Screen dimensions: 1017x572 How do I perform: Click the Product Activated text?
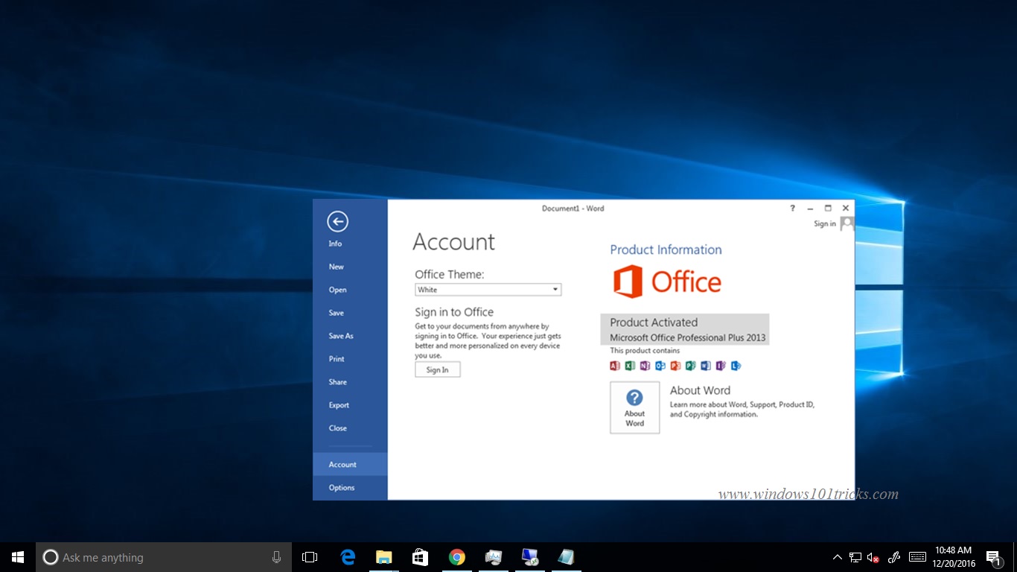coord(654,322)
